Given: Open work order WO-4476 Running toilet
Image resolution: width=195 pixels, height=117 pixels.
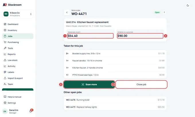Looking at the screenshot, I should (115, 100).
